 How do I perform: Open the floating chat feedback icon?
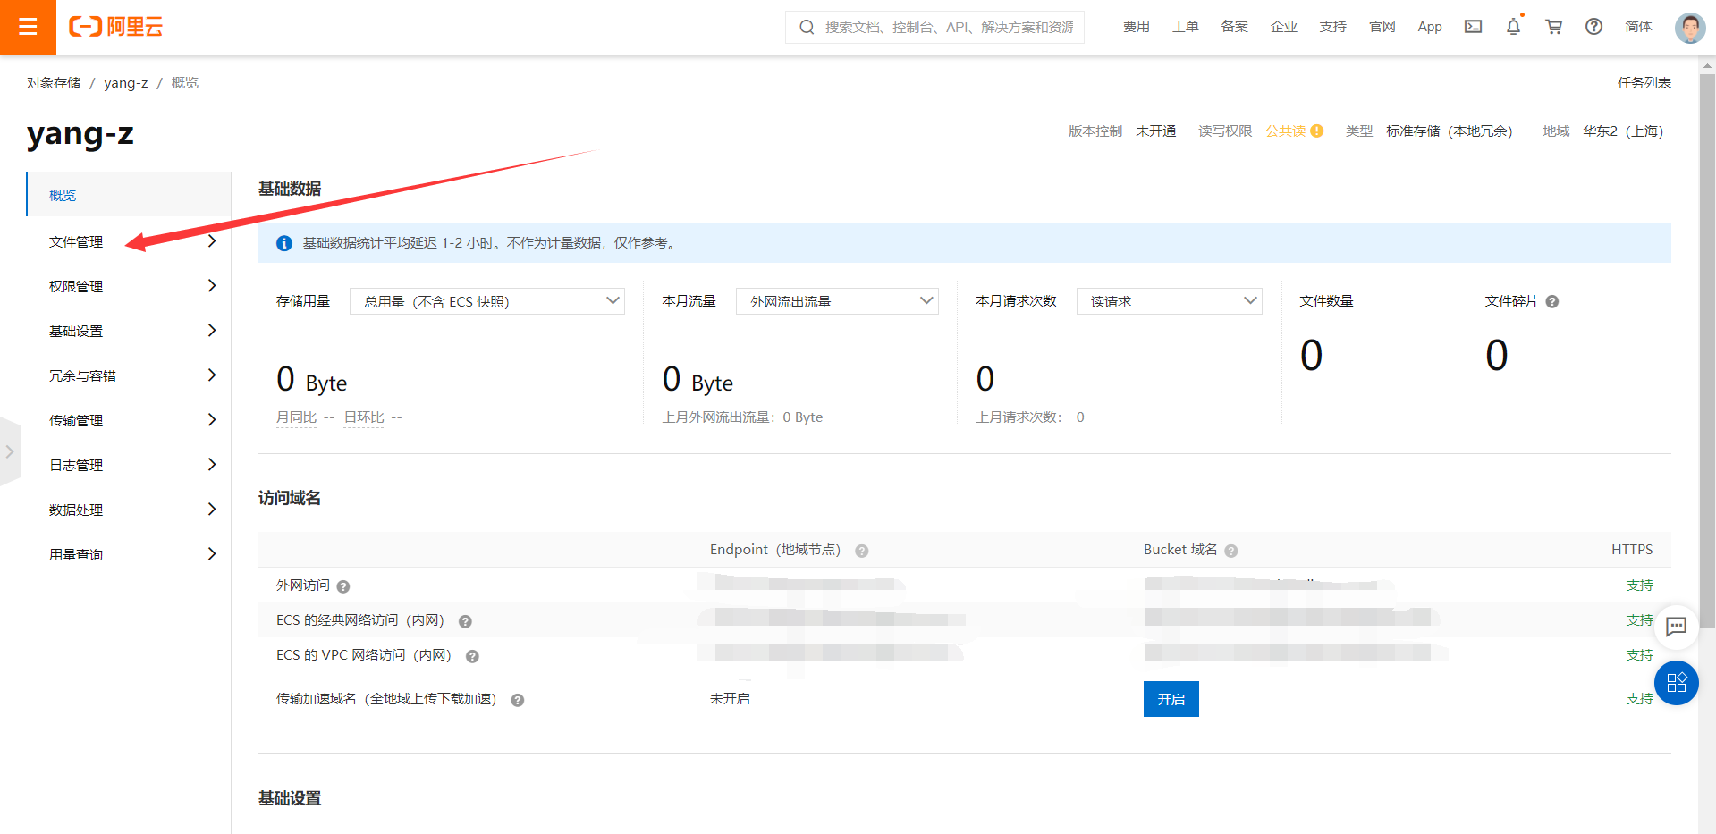1676,626
